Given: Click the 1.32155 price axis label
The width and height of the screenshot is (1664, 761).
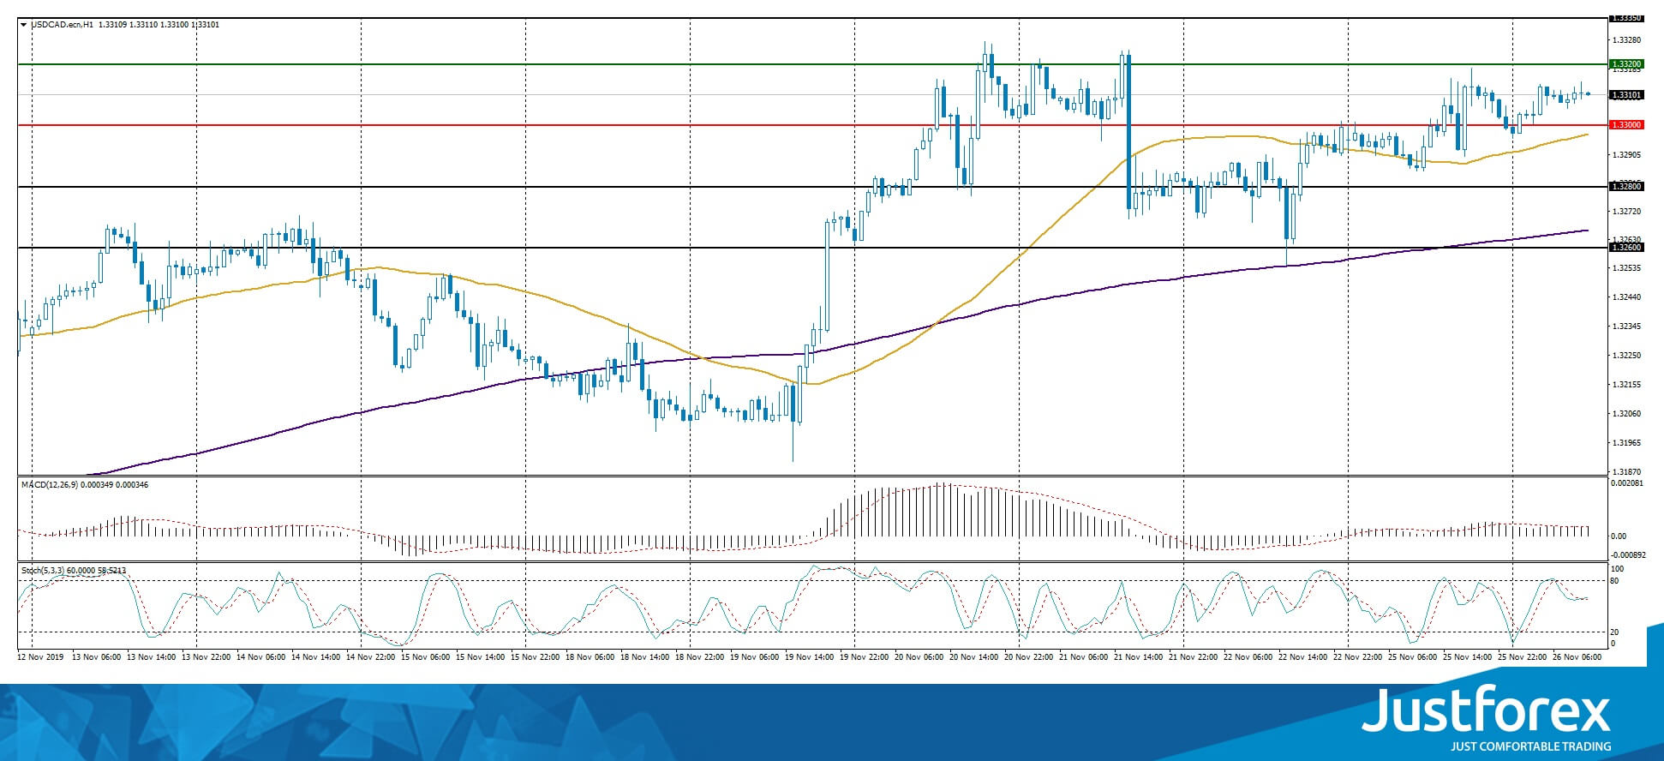Looking at the screenshot, I should tap(1626, 385).
